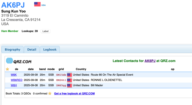This screenshot has height=105, width=192.
Task: Click the flag icon in the W6K row
Action: [x=69, y=75]
